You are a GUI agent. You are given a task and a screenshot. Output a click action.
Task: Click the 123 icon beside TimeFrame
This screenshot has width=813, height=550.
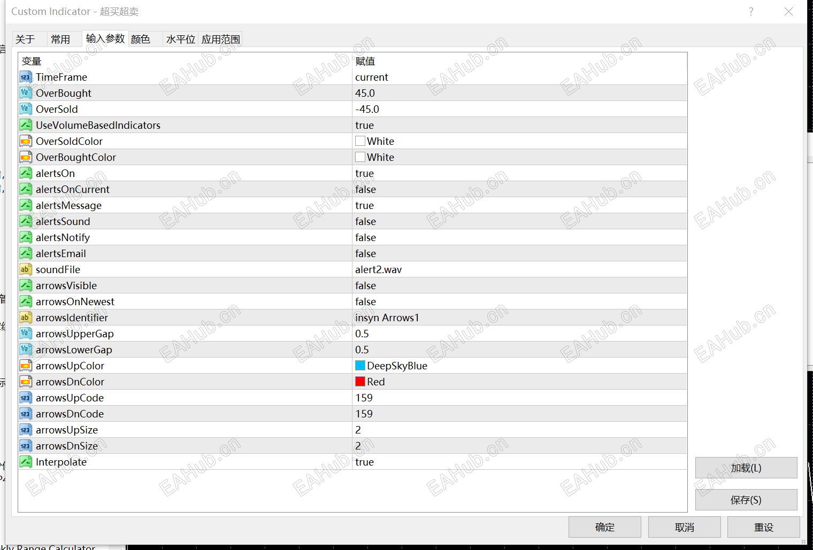25,77
